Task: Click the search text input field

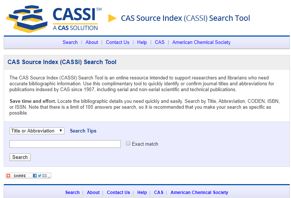Action: pyautogui.click(x=65, y=144)
